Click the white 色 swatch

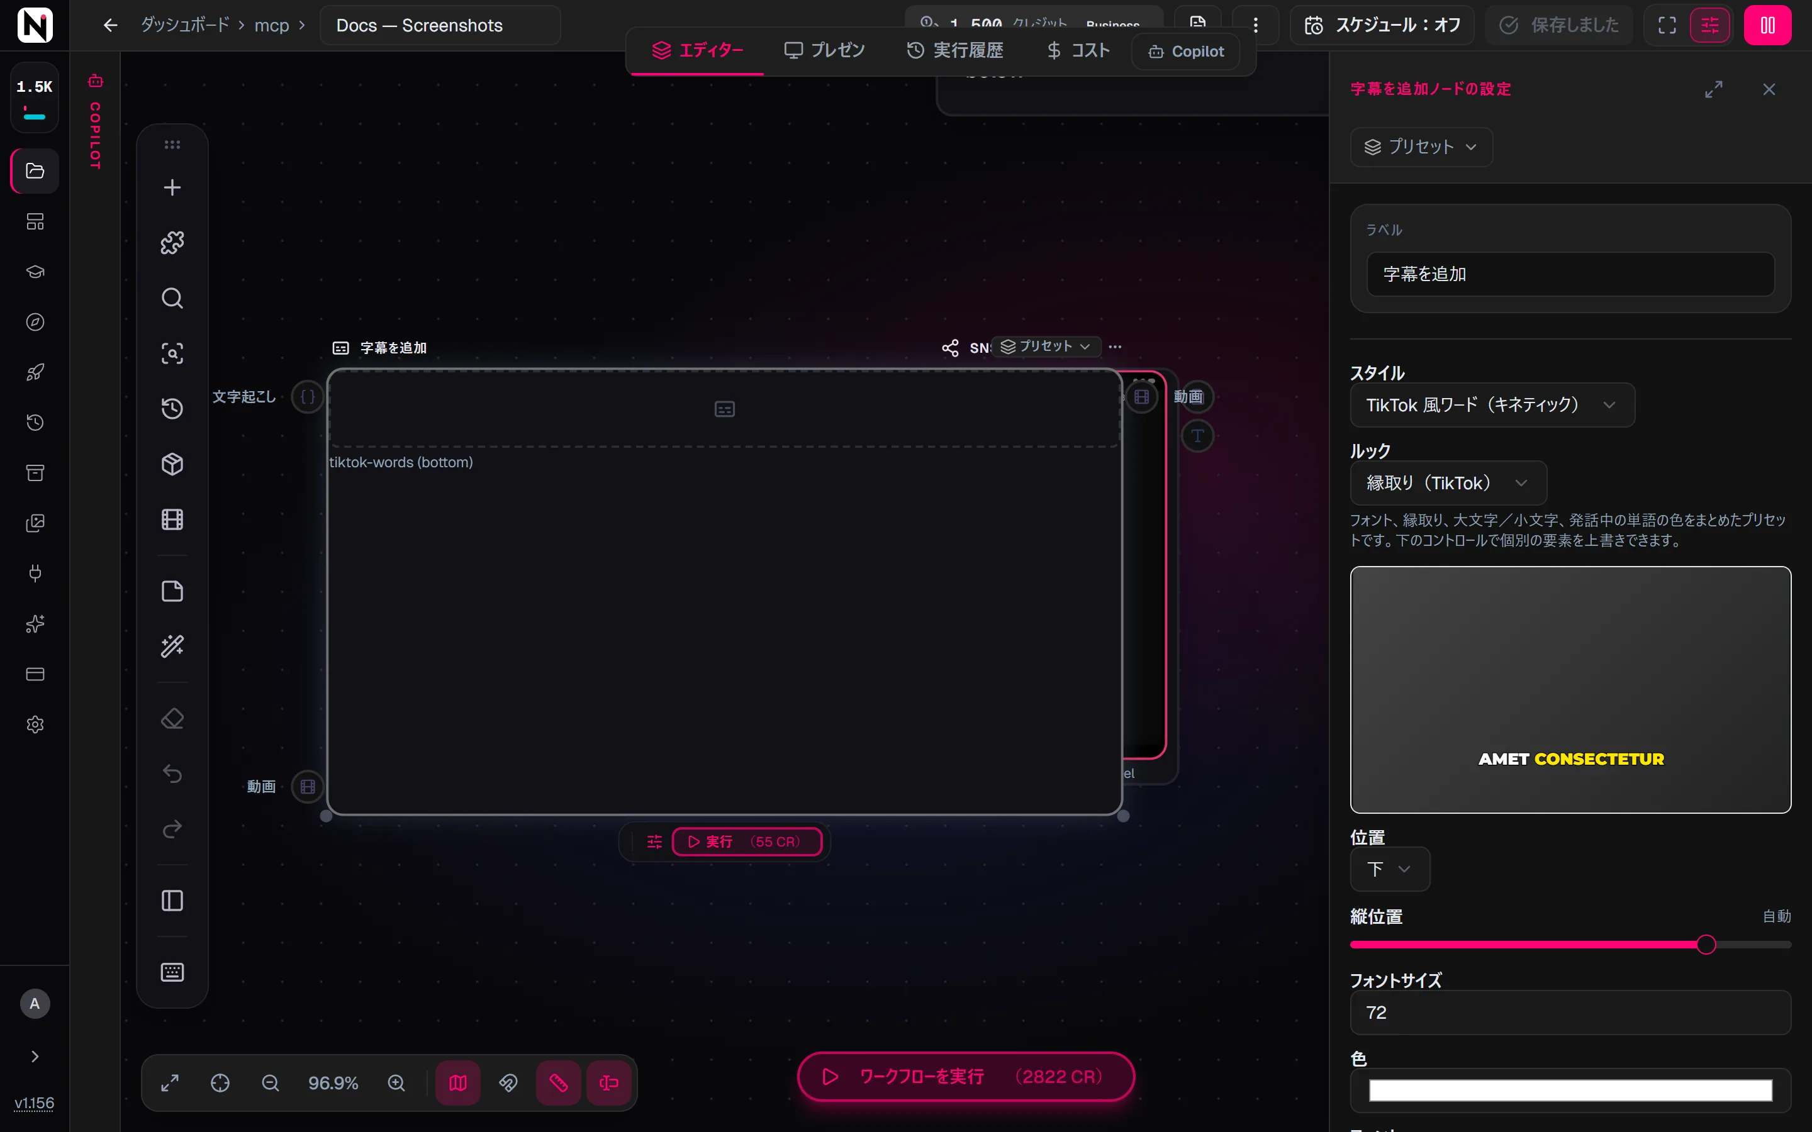tap(1570, 1091)
